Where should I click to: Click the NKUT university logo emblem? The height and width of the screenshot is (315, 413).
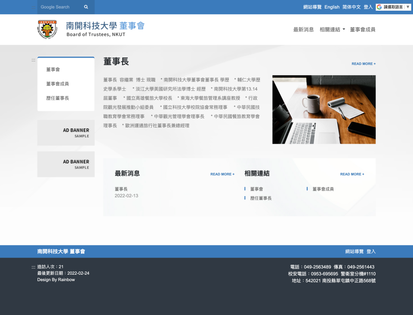(x=47, y=29)
